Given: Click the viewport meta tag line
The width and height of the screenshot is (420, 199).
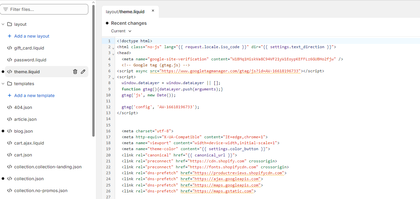Looking at the screenshot, I should click(200, 143).
